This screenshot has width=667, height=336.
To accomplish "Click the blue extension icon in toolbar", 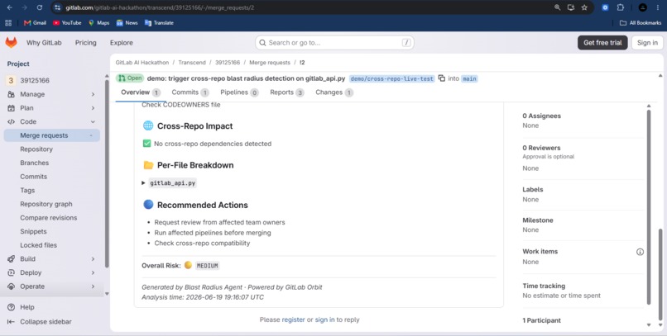I will coord(605,7).
